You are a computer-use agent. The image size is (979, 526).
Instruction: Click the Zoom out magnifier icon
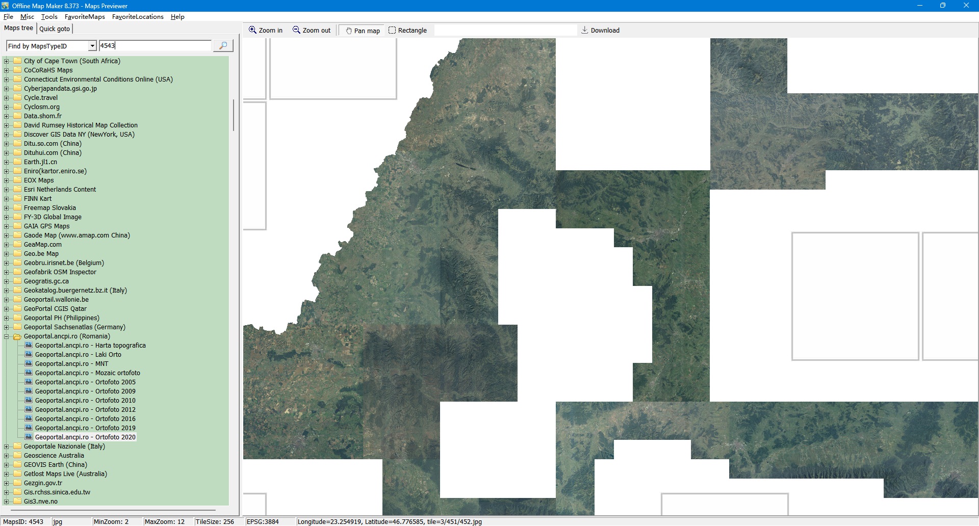296,30
